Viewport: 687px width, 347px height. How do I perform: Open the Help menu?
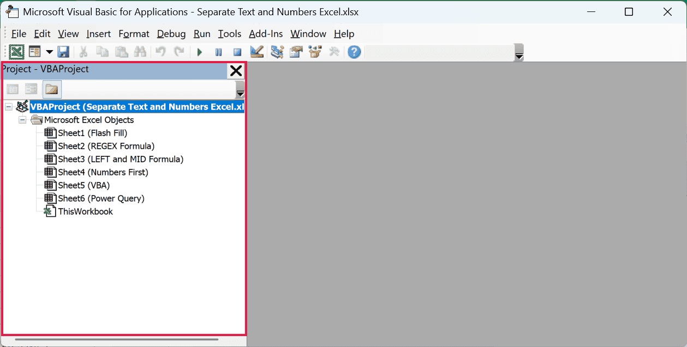tap(344, 34)
